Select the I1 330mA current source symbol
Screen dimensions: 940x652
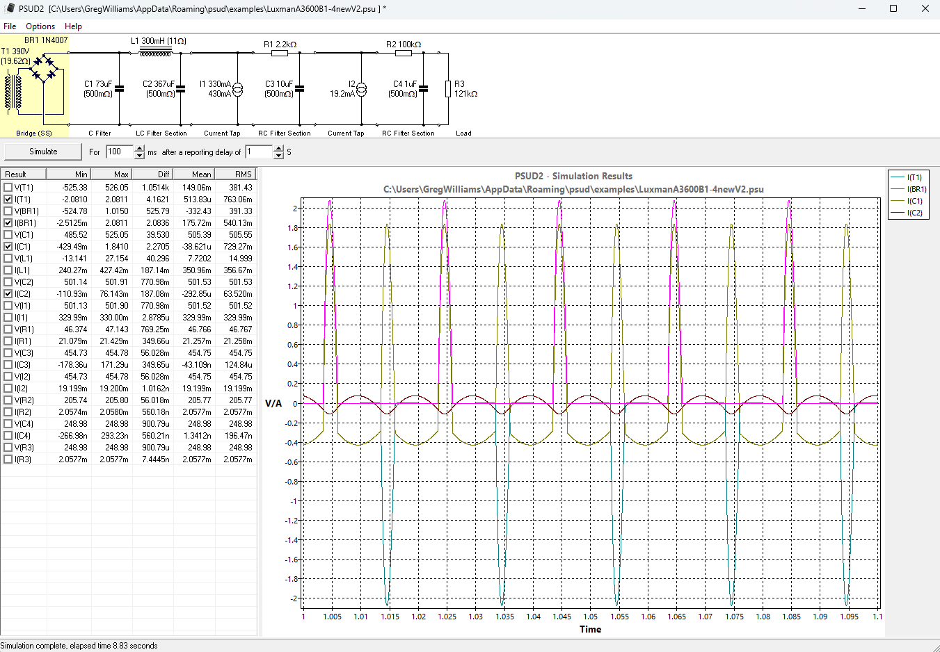pyautogui.click(x=237, y=89)
